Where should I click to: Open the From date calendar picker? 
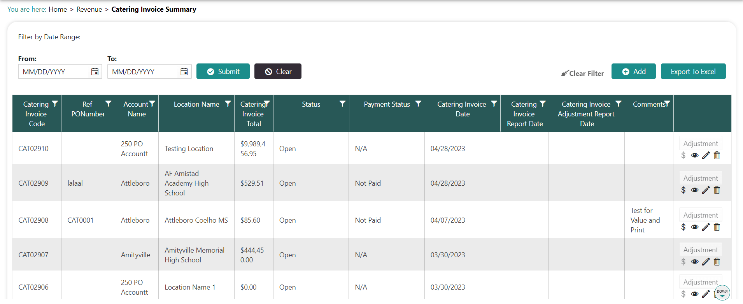click(95, 72)
